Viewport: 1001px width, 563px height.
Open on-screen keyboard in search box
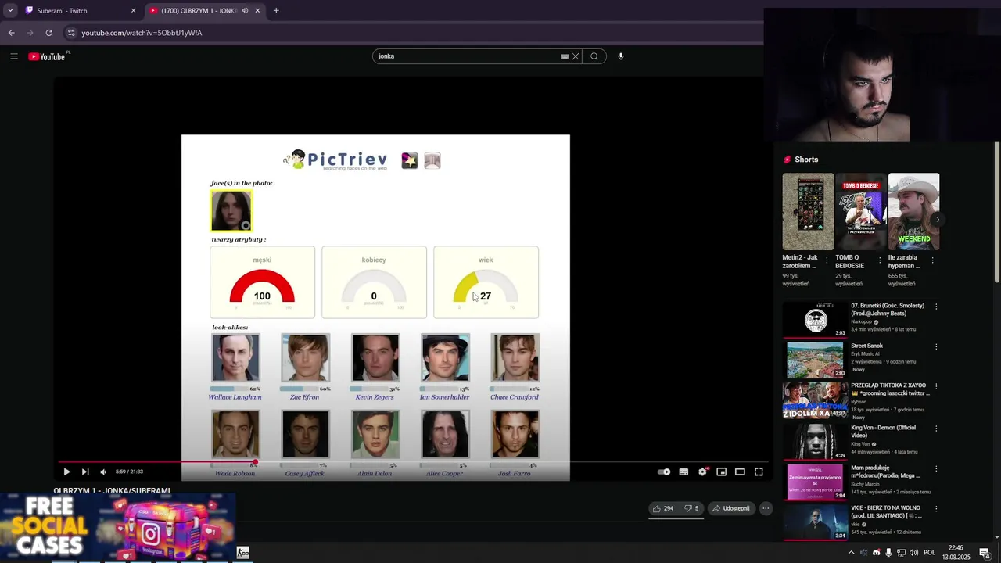click(565, 56)
